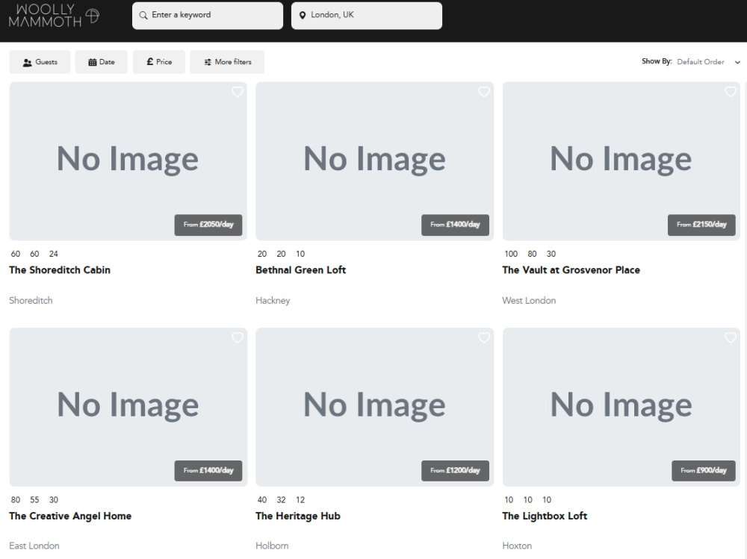The image size is (747, 559).
Task: Click the From £900/day price badge
Action: pos(703,470)
